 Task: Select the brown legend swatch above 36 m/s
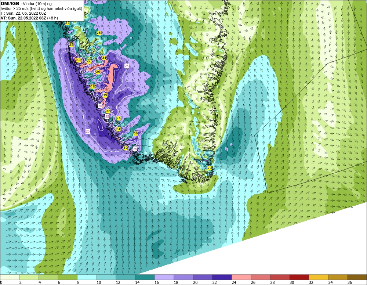357,277
